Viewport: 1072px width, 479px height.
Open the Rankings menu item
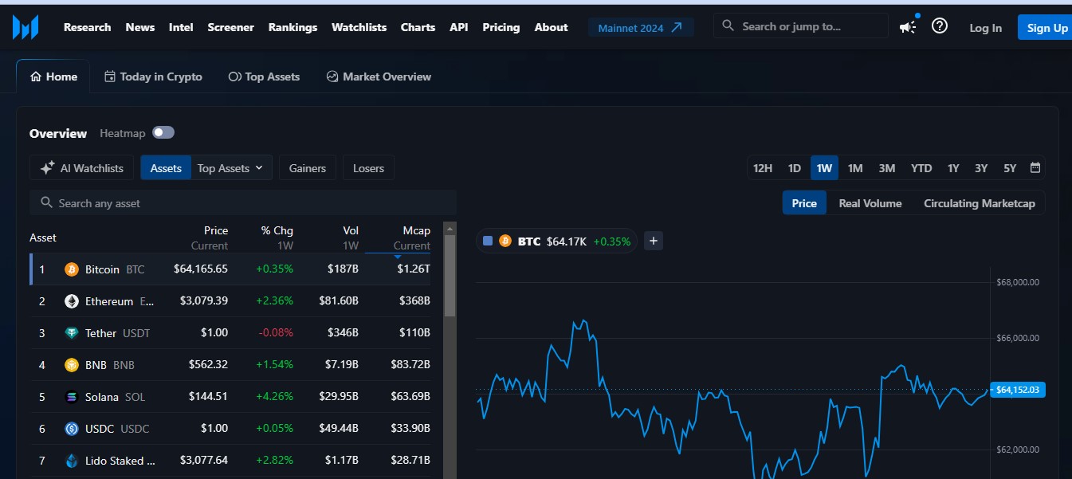(293, 27)
